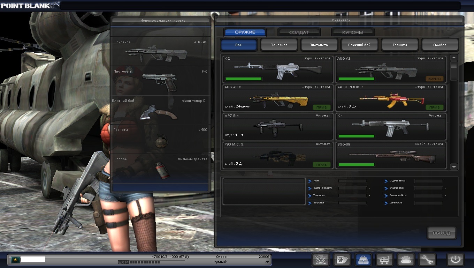474x268 pixels.
Task: Click the K-400 grenade slot
Action: click(160, 140)
